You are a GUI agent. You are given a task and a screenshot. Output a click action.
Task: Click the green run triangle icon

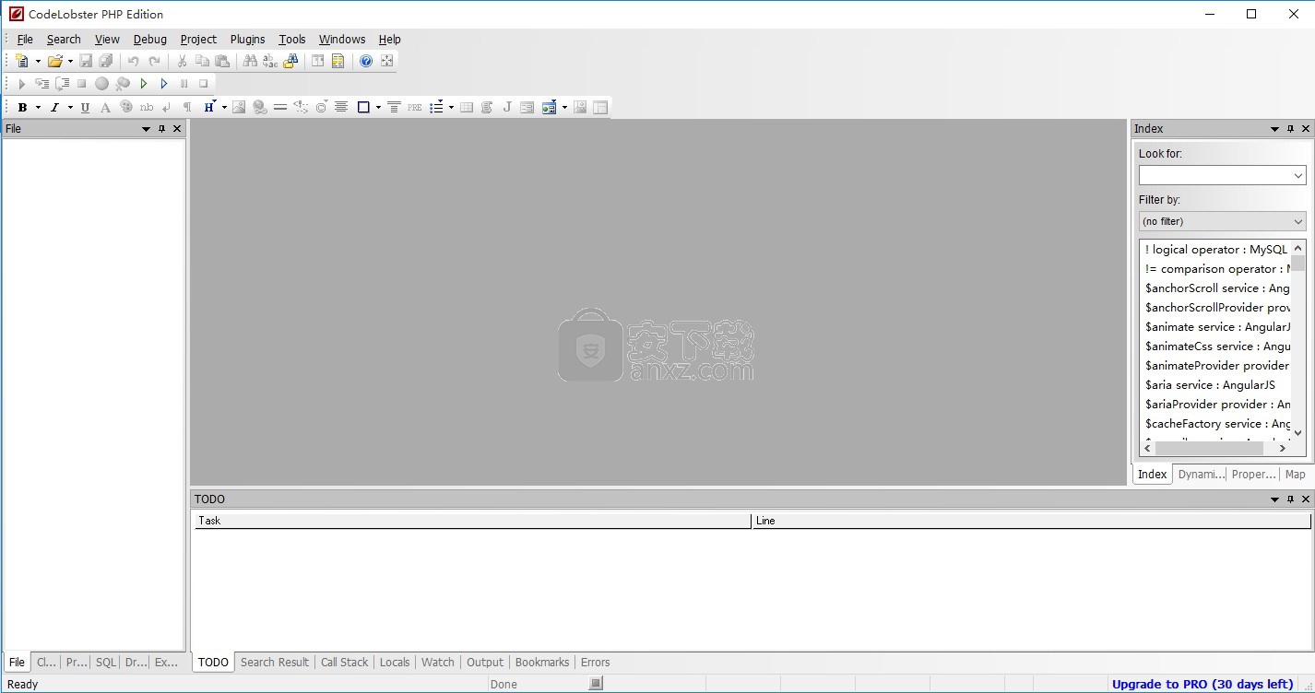(144, 84)
